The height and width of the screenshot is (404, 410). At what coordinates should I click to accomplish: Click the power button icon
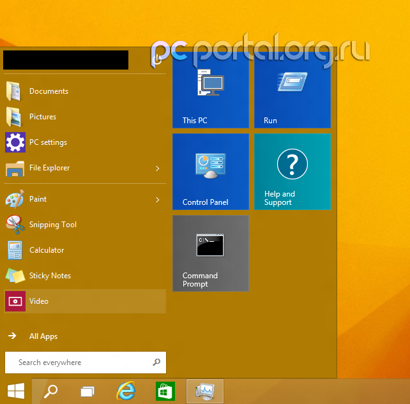coord(157,59)
